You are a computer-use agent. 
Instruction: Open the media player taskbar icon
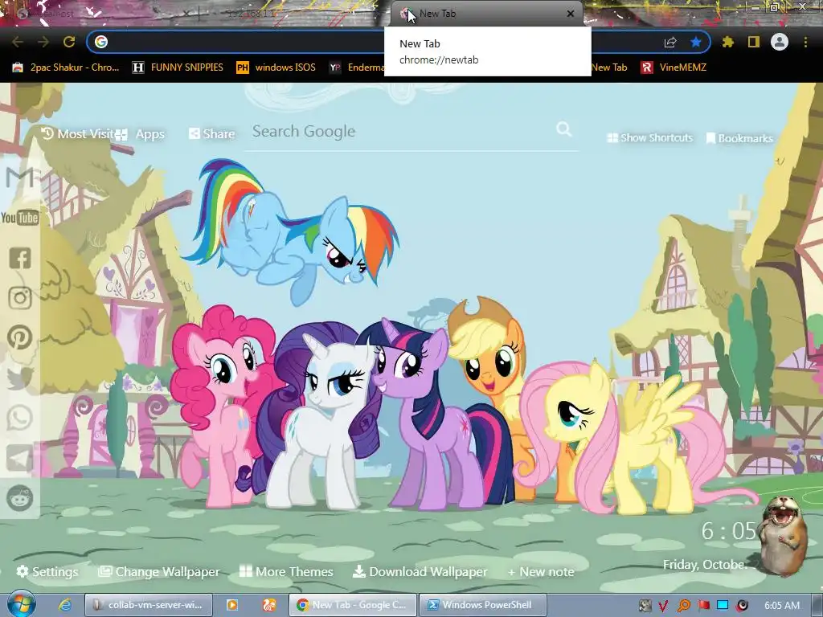[231, 605]
